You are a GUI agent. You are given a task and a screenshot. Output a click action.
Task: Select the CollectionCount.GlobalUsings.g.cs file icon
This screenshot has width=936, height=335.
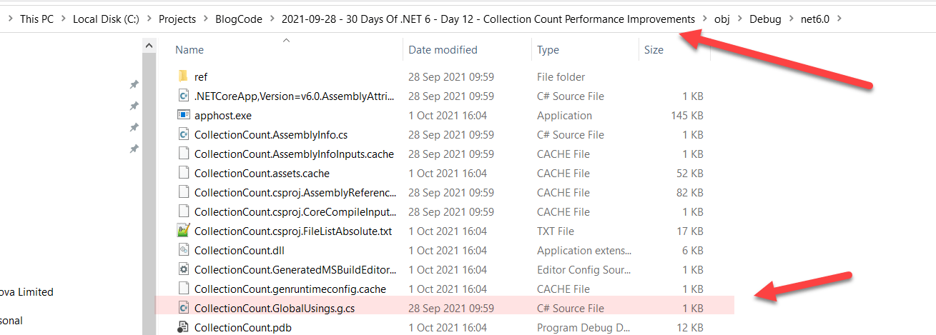(182, 308)
